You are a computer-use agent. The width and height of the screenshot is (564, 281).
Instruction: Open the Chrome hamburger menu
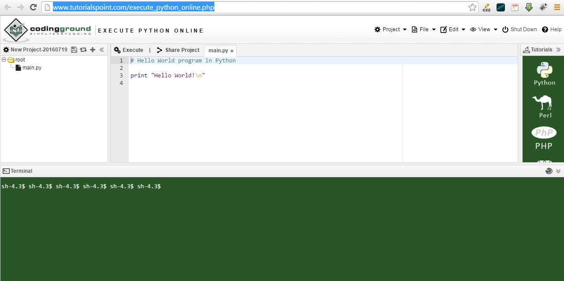pyautogui.click(x=557, y=7)
